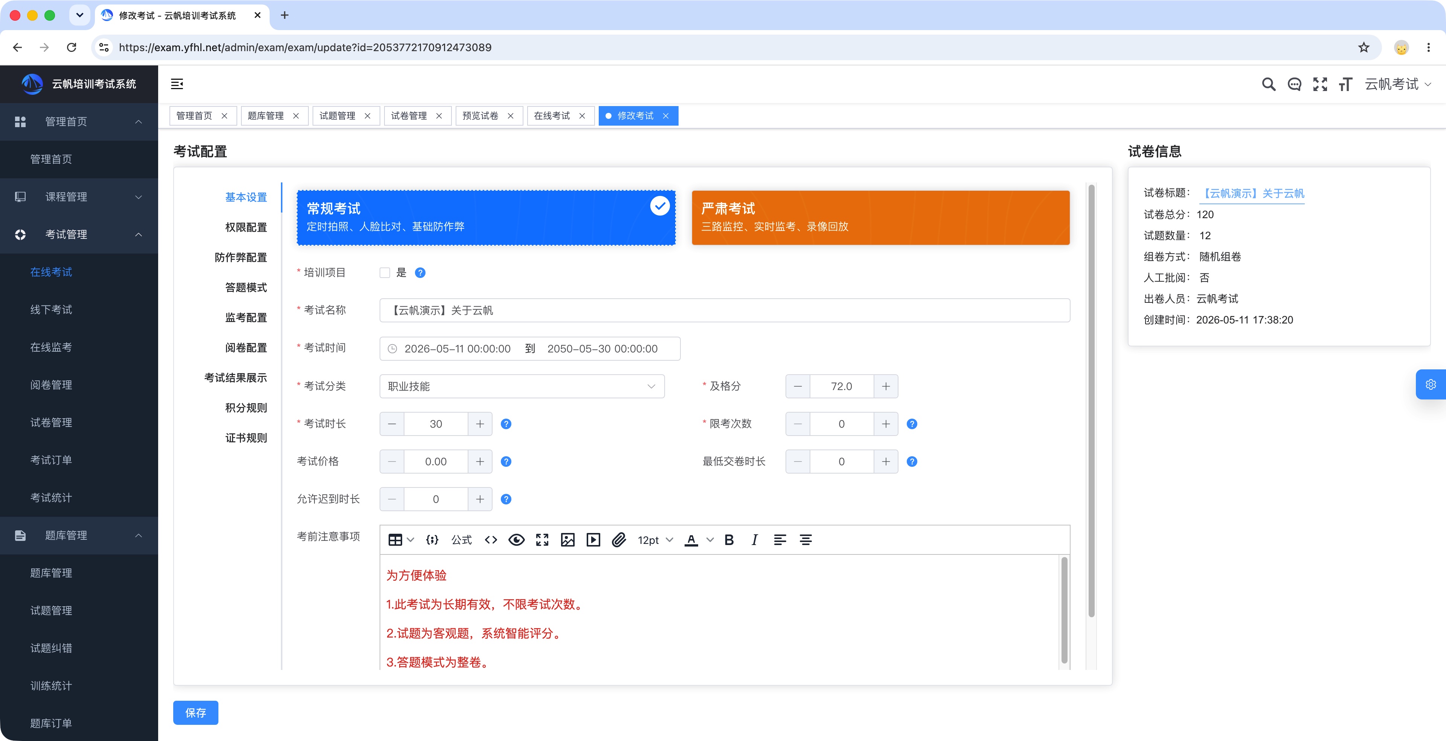Open the text color picker arrow
This screenshot has width=1446, height=741.
pos(710,540)
